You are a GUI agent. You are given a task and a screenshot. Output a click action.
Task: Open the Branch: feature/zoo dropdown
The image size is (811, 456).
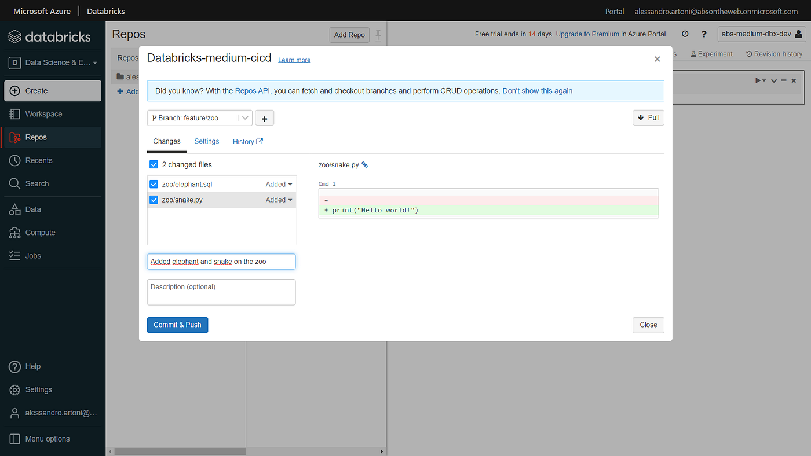(199, 117)
